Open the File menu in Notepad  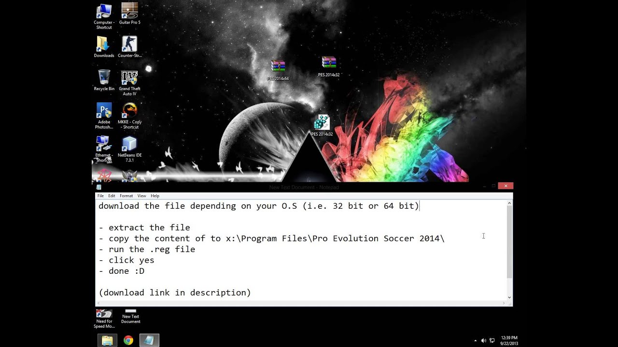[x=100, y=196]
